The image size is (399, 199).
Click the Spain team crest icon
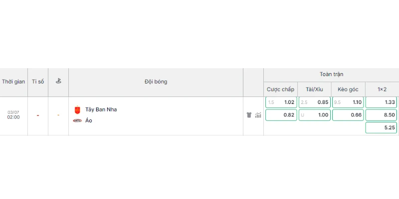pos(77,110)
